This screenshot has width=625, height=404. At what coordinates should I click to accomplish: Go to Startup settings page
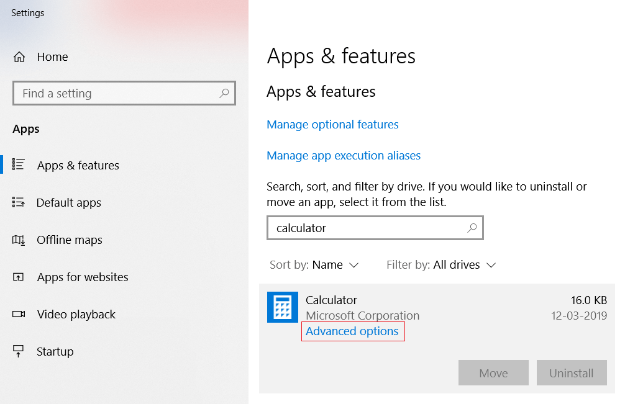(55, 351)
